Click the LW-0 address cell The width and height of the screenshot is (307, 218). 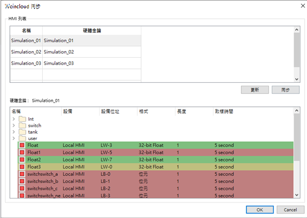(x=106, y=167)
